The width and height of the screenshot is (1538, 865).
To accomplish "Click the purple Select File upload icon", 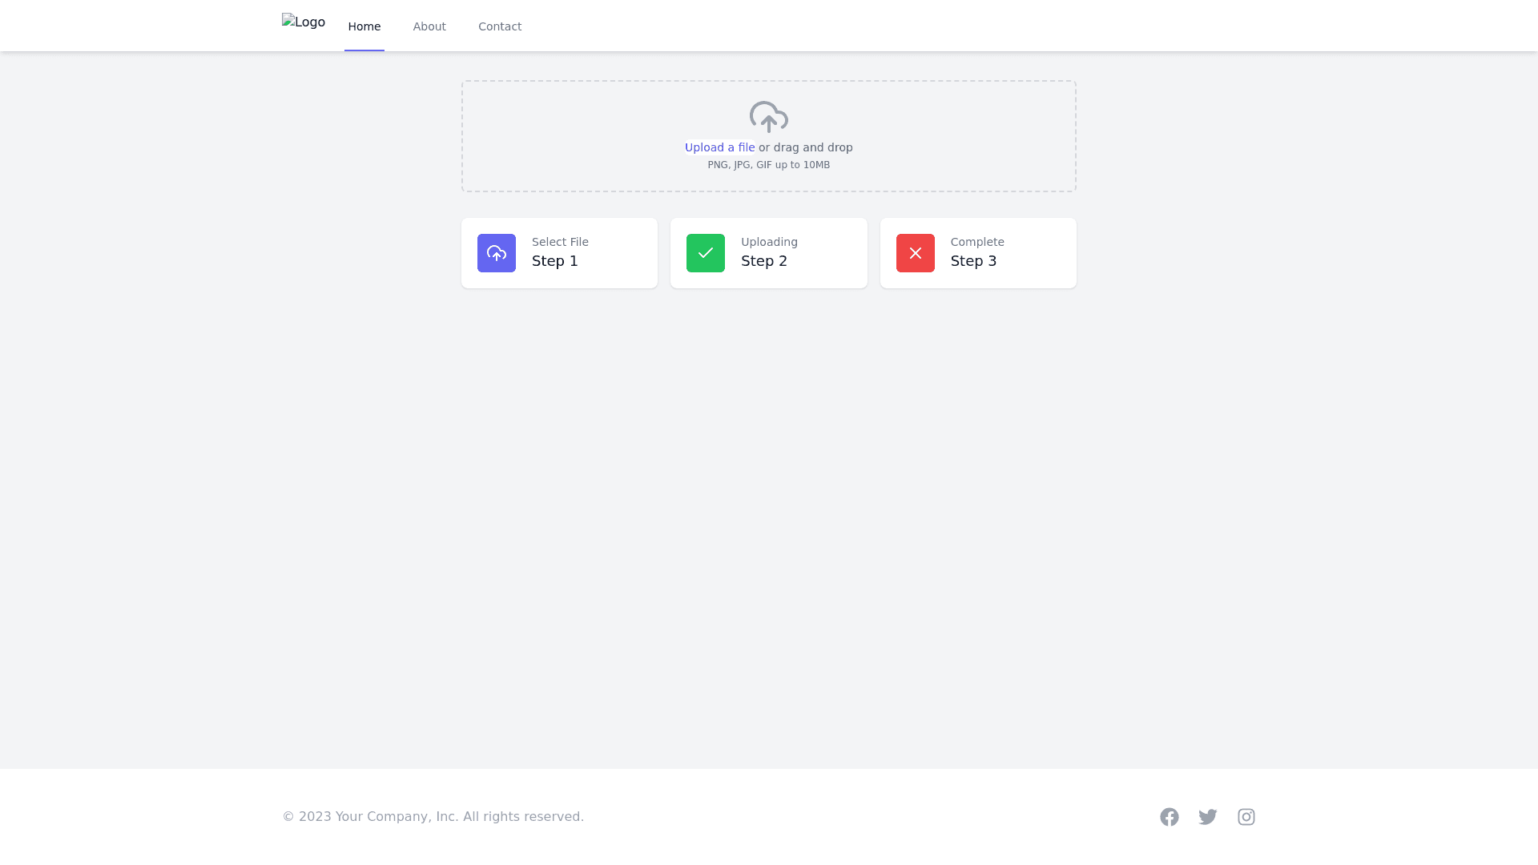I will (497, 253).
